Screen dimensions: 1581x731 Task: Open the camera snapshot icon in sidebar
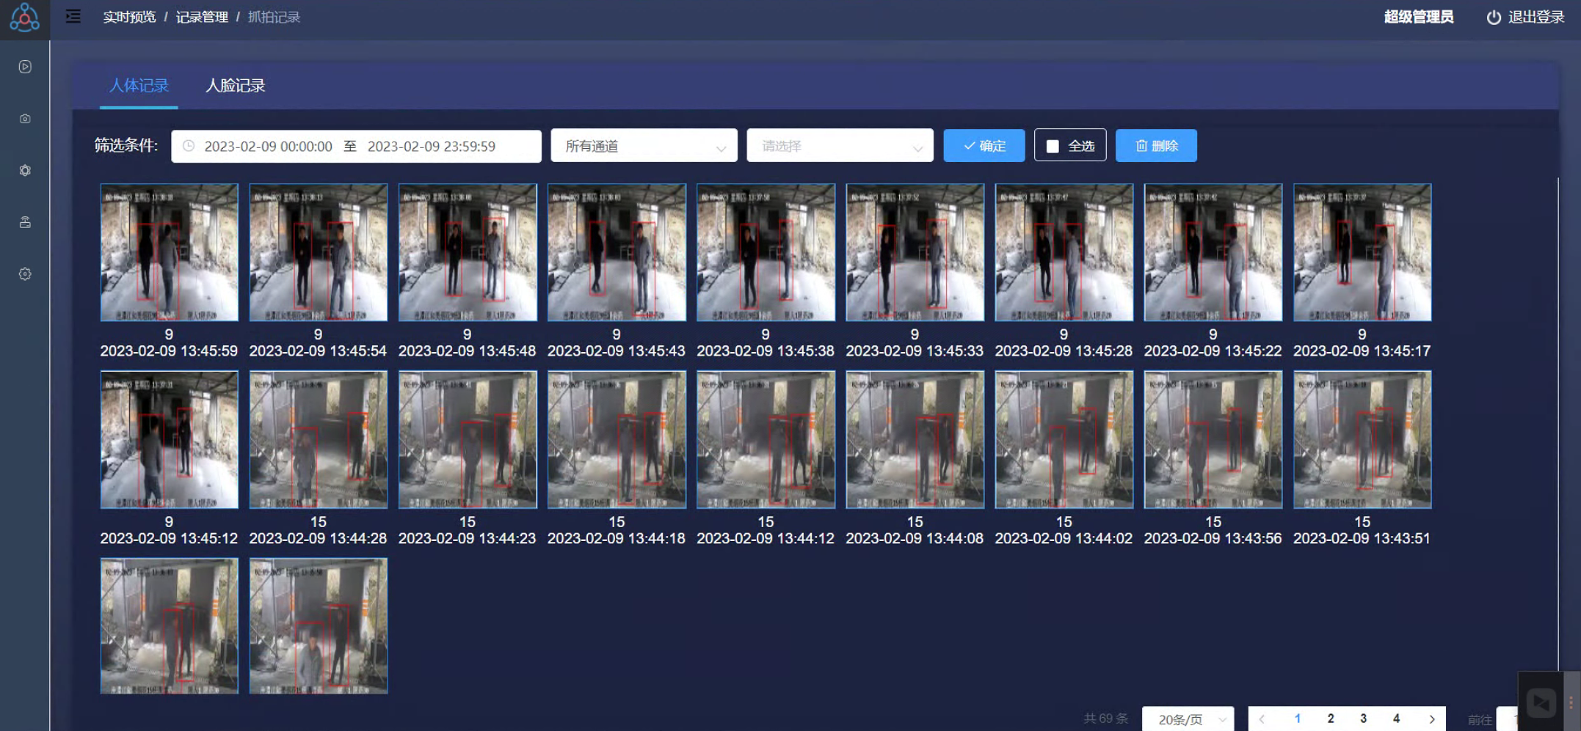[x=25, y=119]
